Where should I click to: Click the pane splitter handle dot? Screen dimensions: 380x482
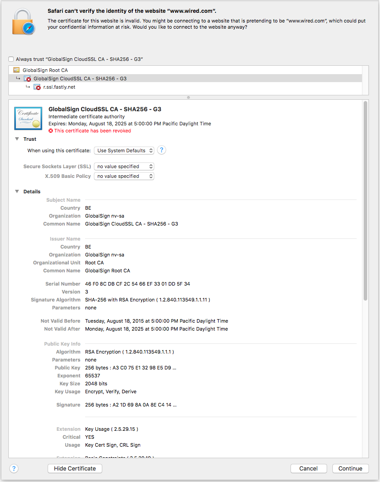pyautogui.click(x=189, y=98)
